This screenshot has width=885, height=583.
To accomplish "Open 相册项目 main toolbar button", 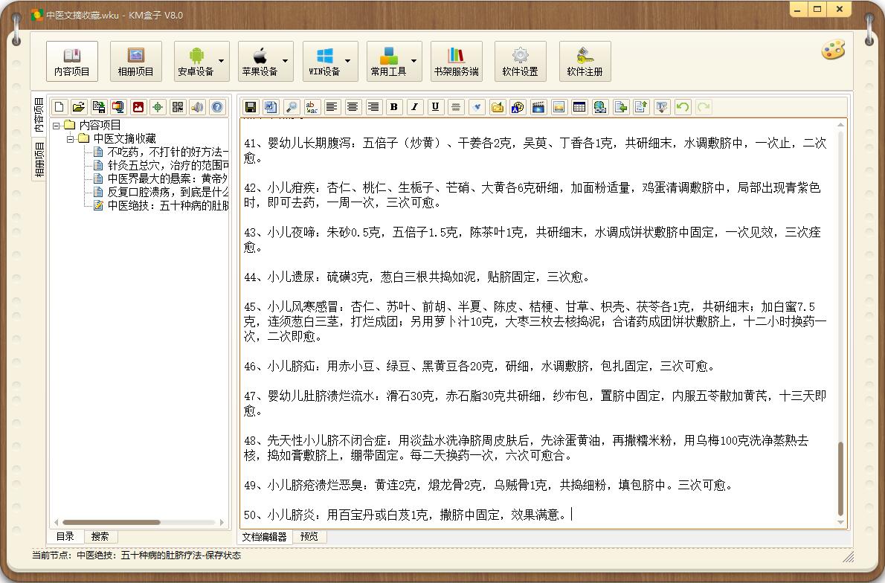I will click(135, 61).
